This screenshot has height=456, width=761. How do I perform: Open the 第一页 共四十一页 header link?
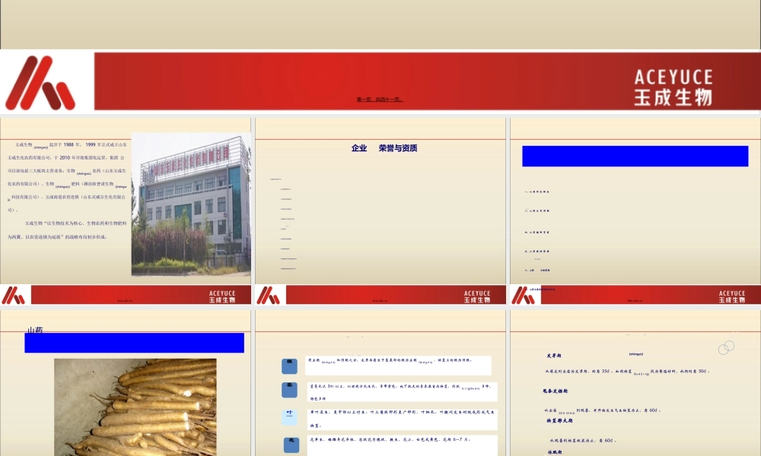pyautogui.click(x=380, y=97)
